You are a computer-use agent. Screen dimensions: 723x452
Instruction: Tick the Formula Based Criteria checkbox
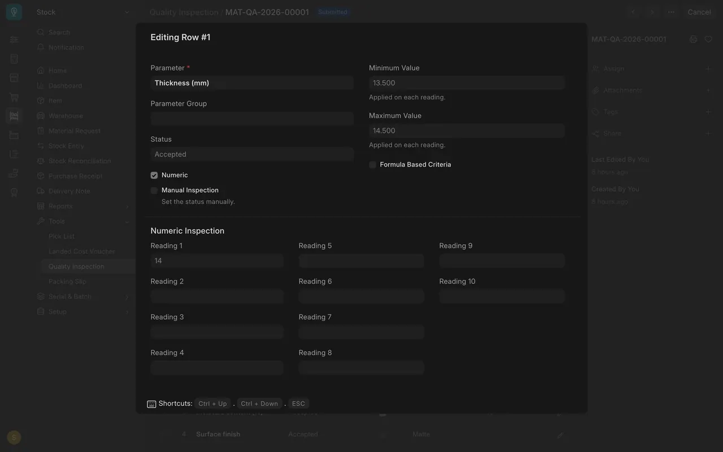(x=373, y=164)
